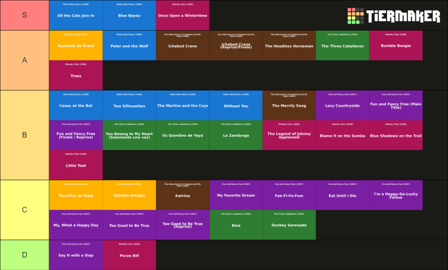Select the Saludos Amigos card in C tier
Image resolution: width=448 pixels, height=270 pixels.
[x=129, y=195]
